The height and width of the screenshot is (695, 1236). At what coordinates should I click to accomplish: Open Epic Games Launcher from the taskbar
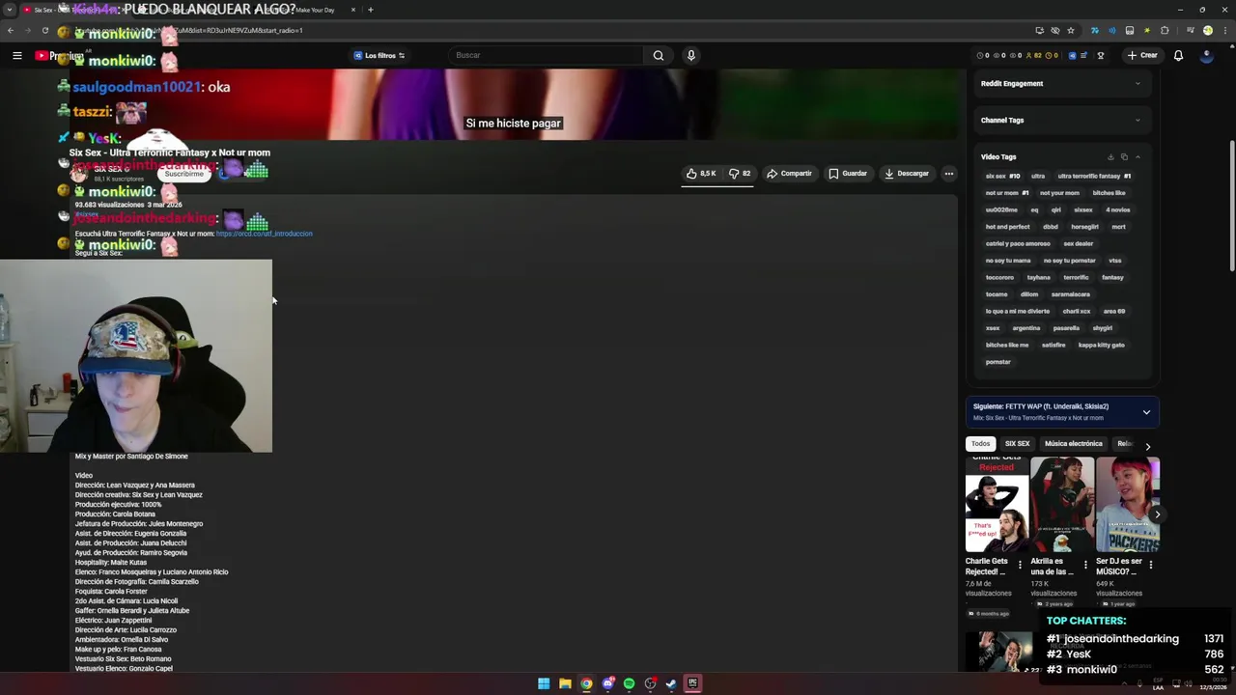692,684
